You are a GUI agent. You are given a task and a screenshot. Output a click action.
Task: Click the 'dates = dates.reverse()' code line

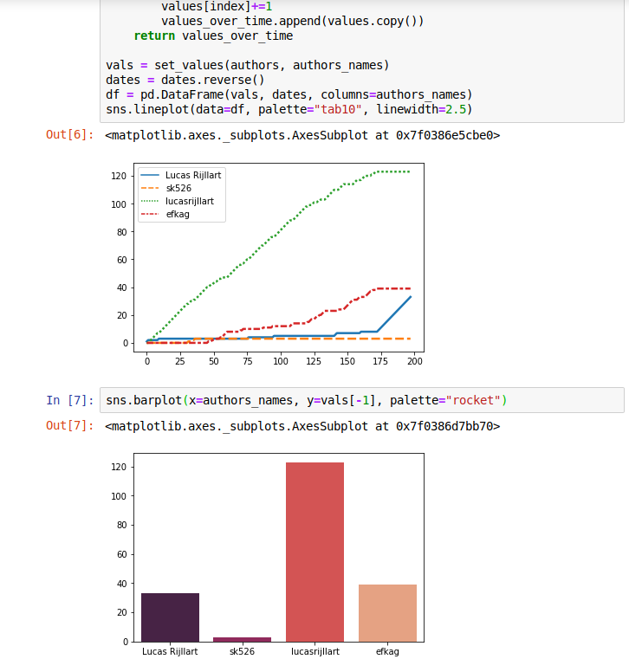click(x=185, y=80)
